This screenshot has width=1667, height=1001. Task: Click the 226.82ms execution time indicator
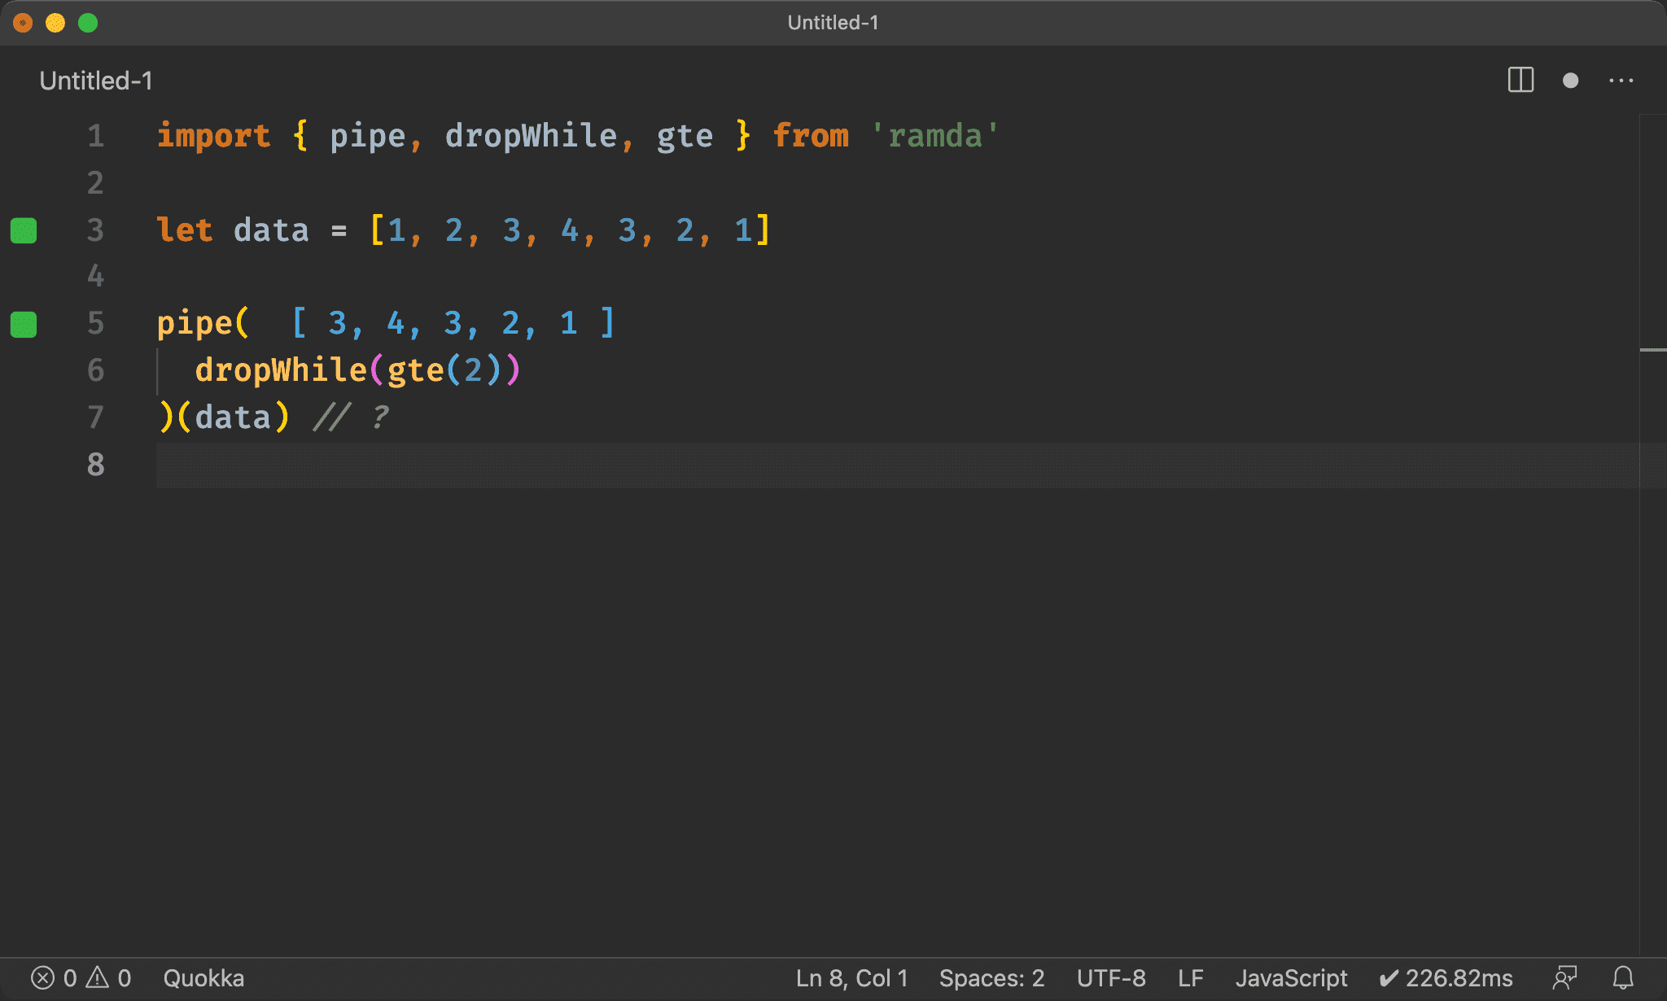(x=1446, y=977)
